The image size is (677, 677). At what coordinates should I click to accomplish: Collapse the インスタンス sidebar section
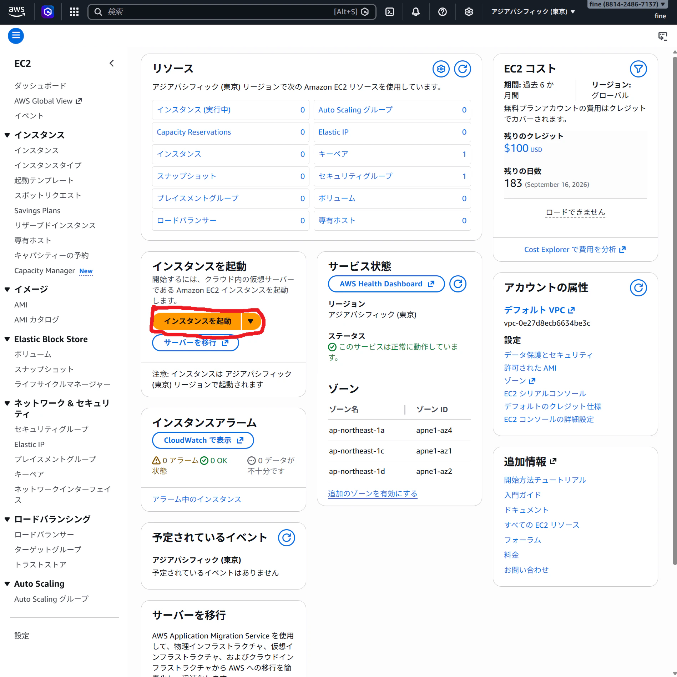[x=7, y=135]
